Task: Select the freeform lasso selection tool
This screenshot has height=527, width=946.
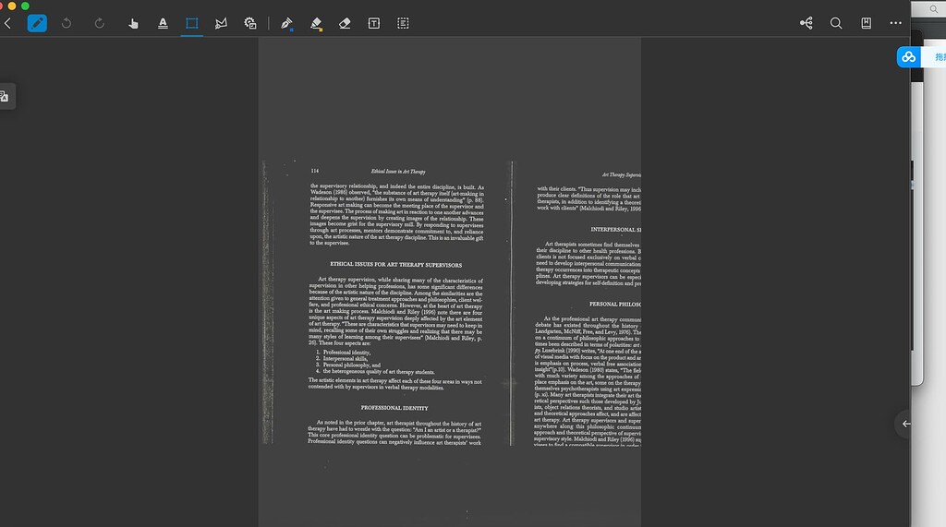Action: pyautogui.click(x=221, y=23)
